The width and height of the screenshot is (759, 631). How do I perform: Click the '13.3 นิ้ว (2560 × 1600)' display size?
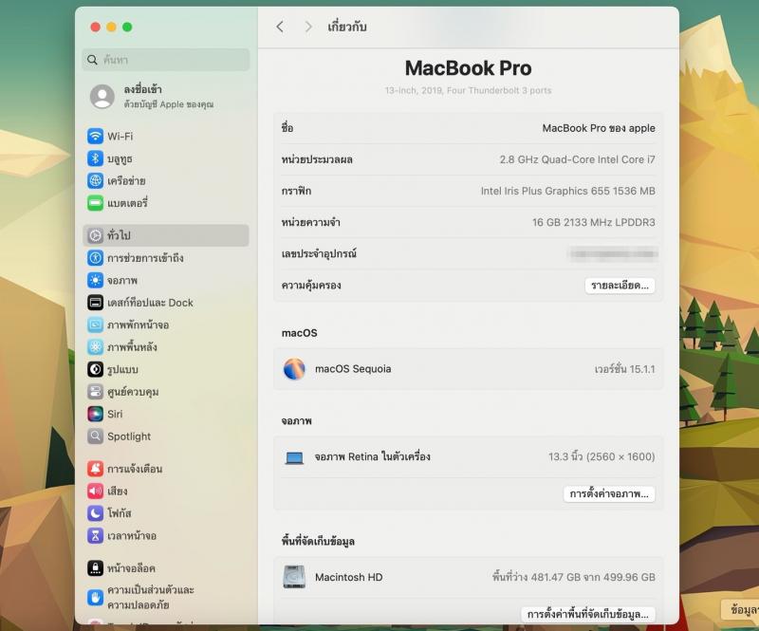click(x=602, y=456)
